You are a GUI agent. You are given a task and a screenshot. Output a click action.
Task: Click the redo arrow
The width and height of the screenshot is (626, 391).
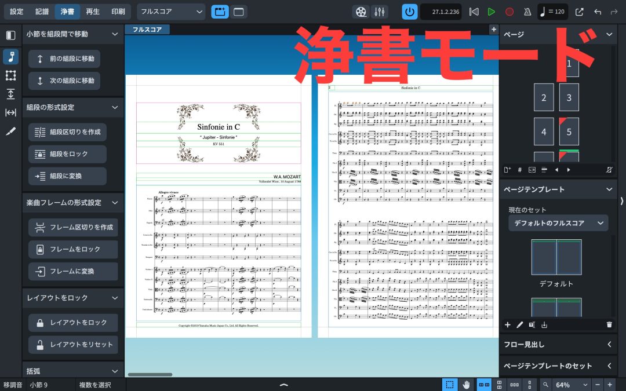click(x=614, y=12)
